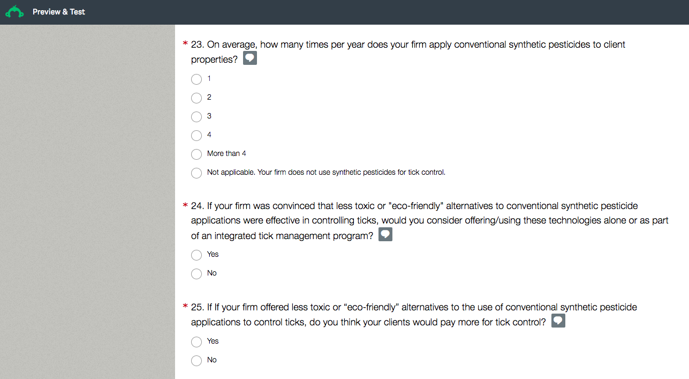
Task: Select "Yes" for question 25
Action: point(196,342)
